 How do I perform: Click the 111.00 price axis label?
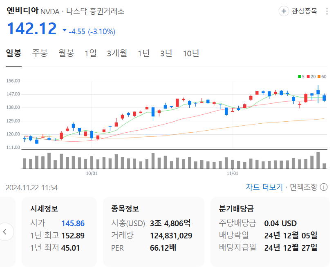(x=13, y=147)
